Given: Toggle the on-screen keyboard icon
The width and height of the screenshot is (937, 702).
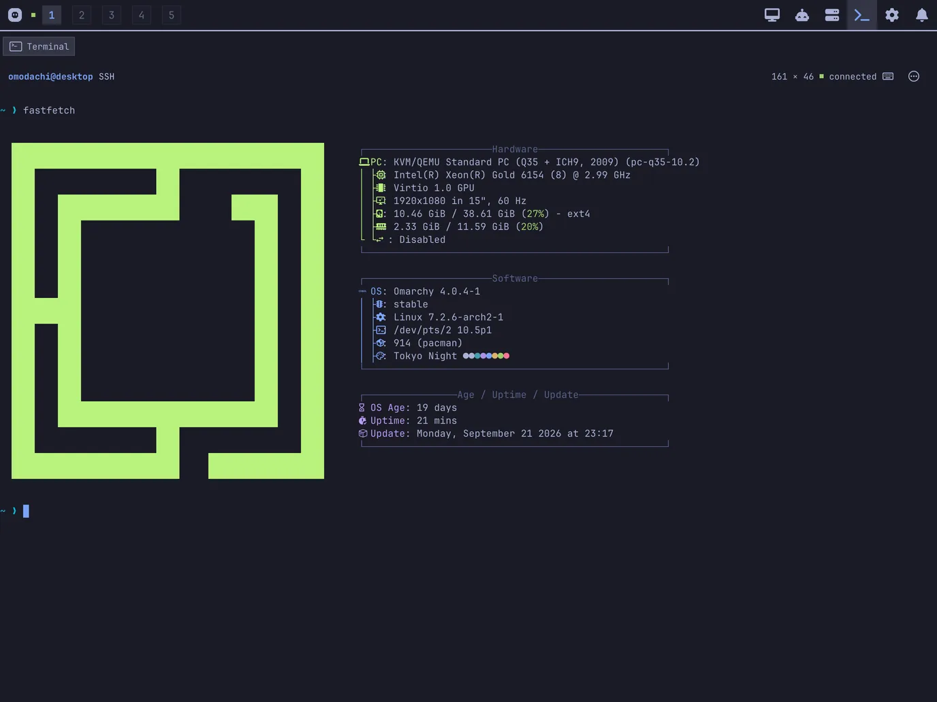Looking at the screenshot, I should click(x=888, y=76).
